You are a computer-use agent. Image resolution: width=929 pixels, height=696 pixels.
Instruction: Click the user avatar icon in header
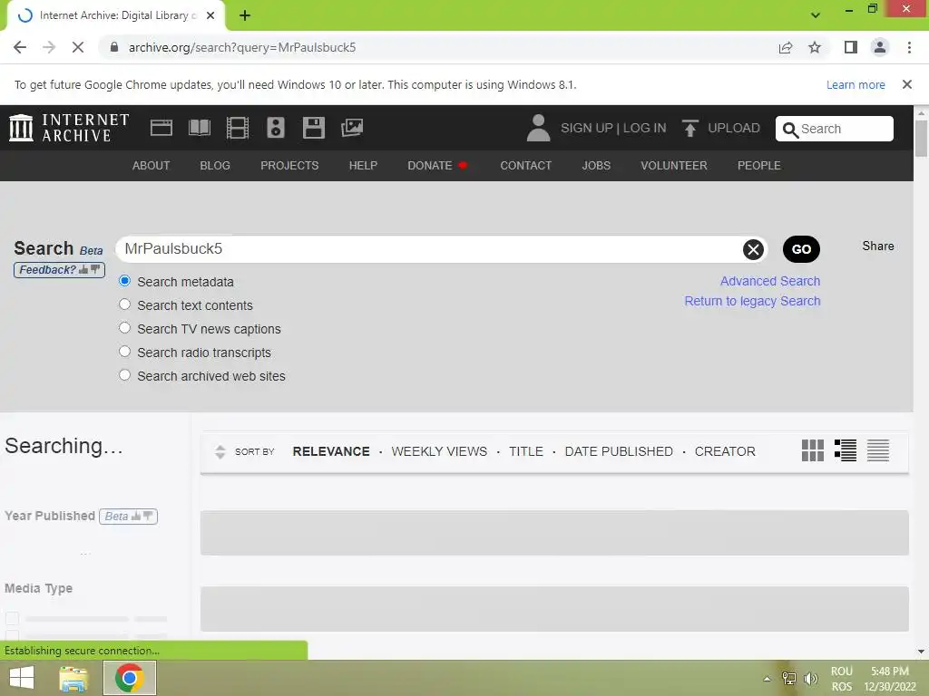click(538, 128)
